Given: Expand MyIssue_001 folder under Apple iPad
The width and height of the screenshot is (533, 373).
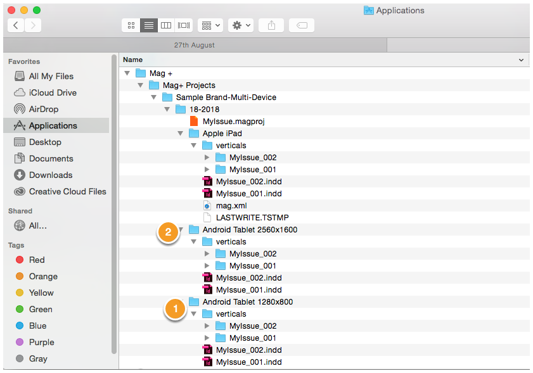Looking at the screenshot, I should click(207, 170).
